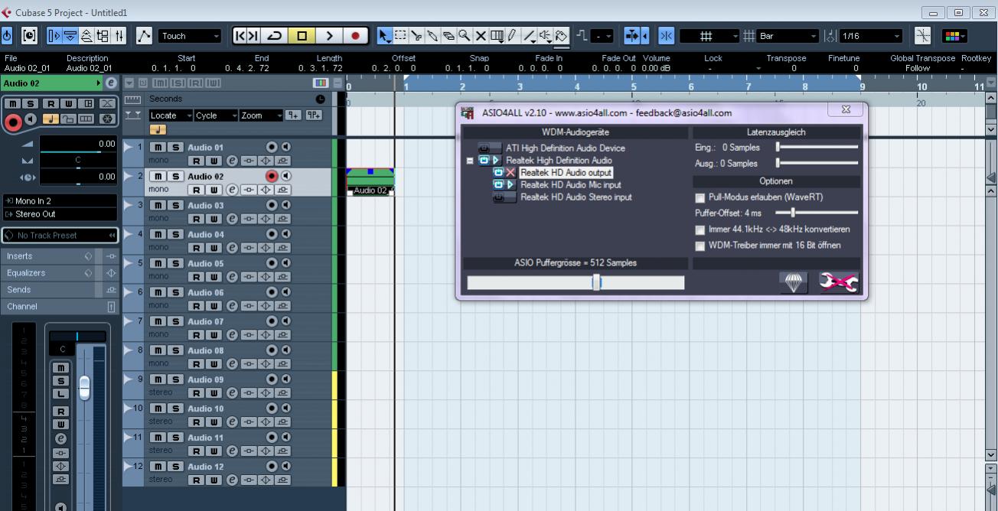Click the Puffer-Offset slider
Viewport: 998px width, 511px height.
tap(817, 213)
